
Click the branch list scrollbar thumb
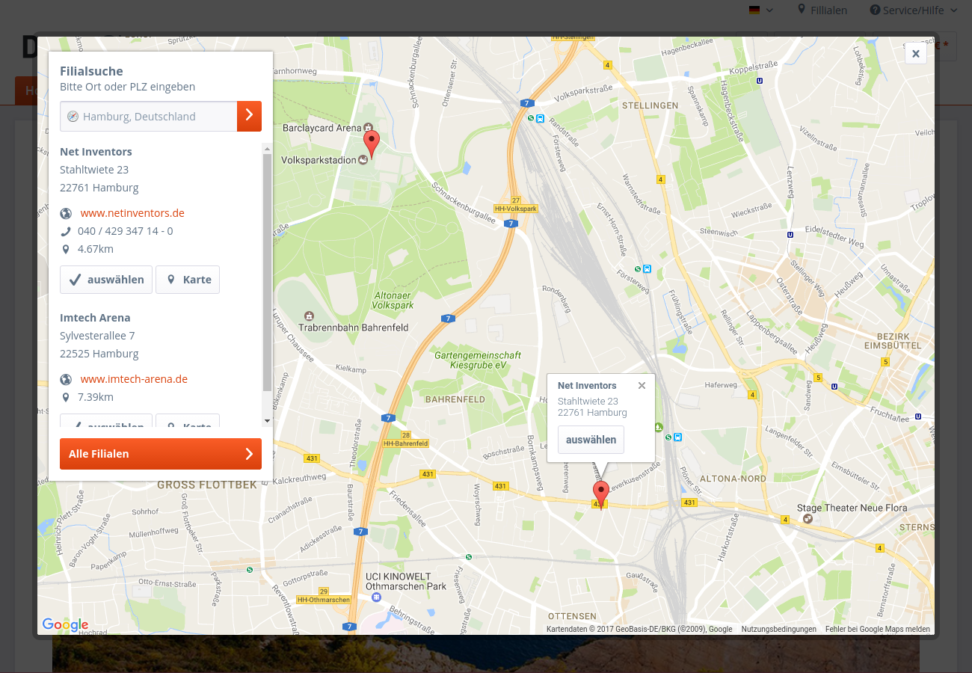pyautogui.click(x=268, y=273)
